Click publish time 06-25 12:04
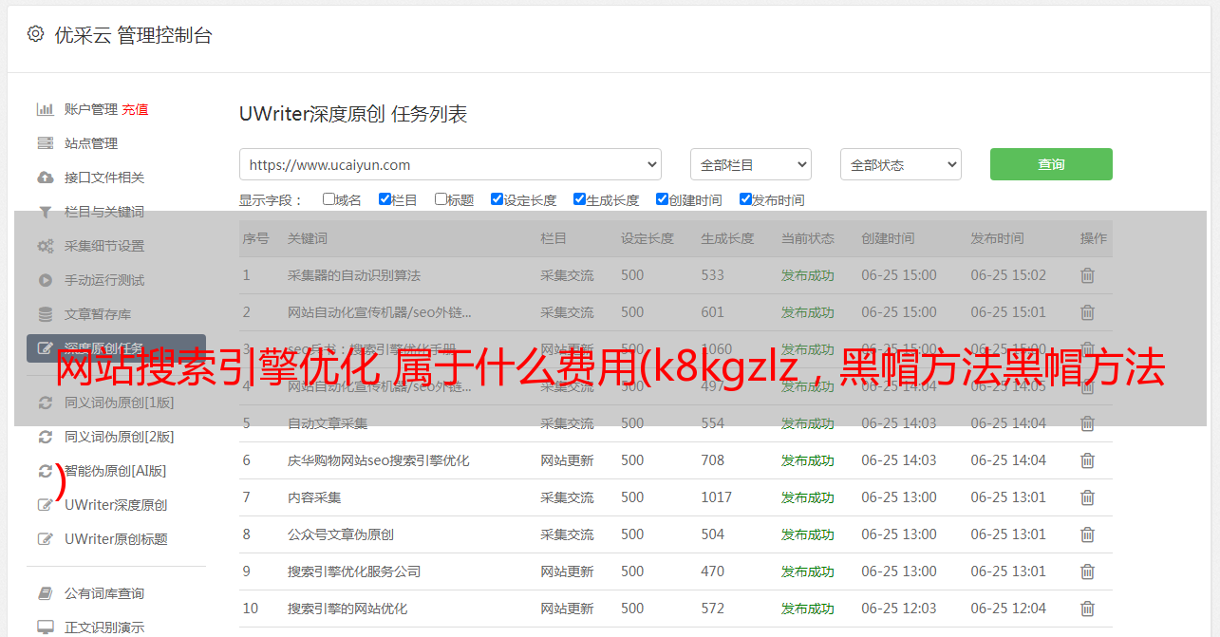1220x637 pixels. 1008,609
